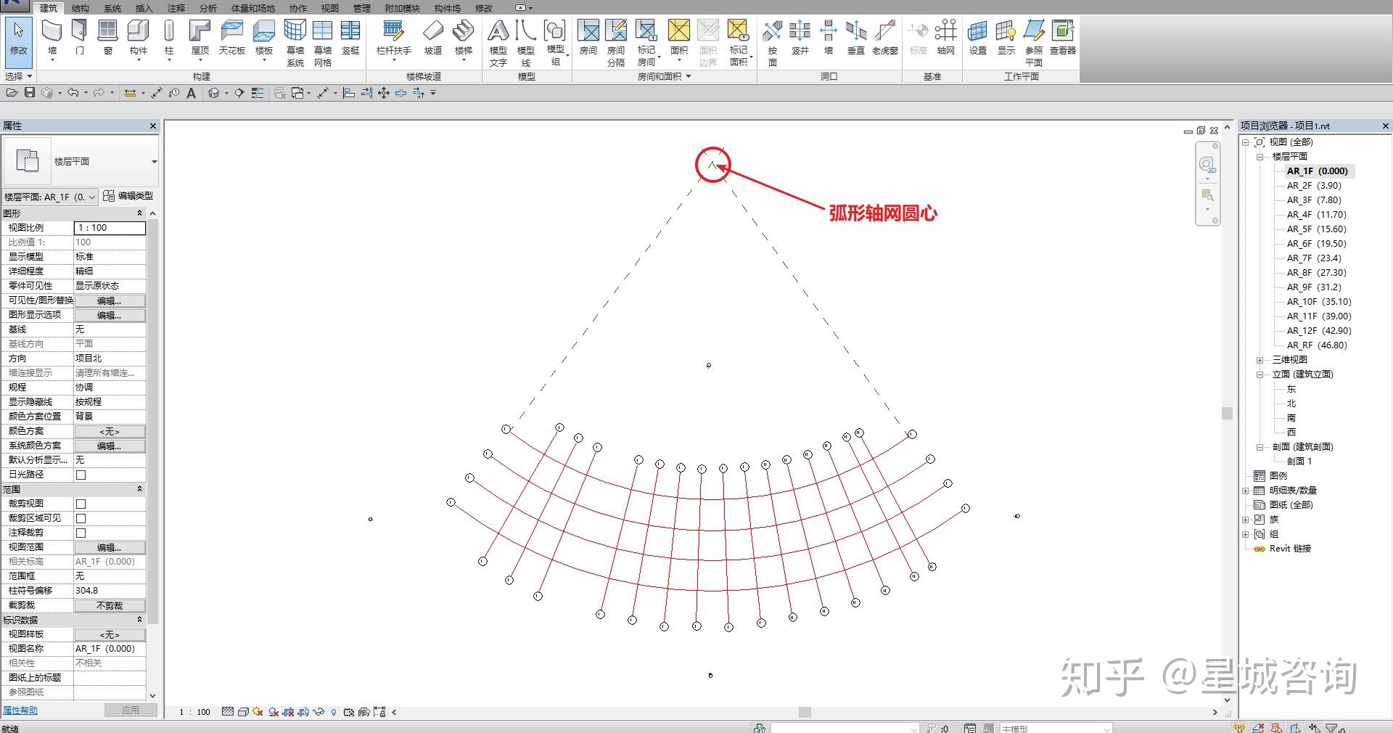
Task: Click the save icon in quick access toolbar
Action: (x=30, y=92)
